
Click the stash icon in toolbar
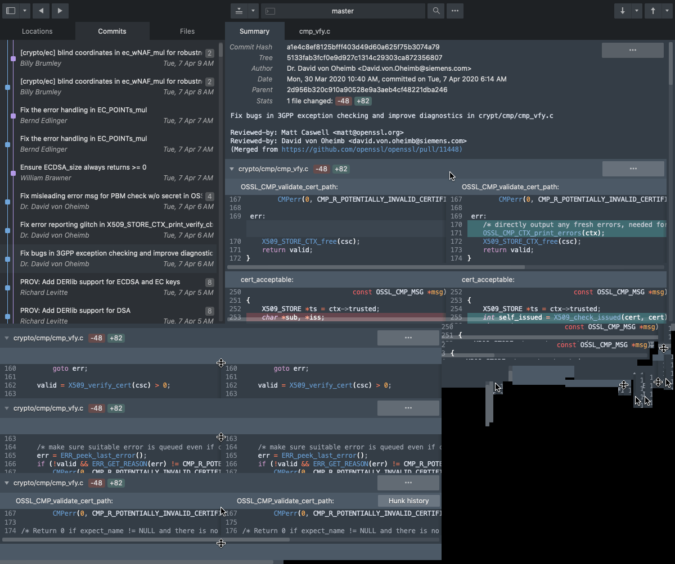click(x=239, y=11)
